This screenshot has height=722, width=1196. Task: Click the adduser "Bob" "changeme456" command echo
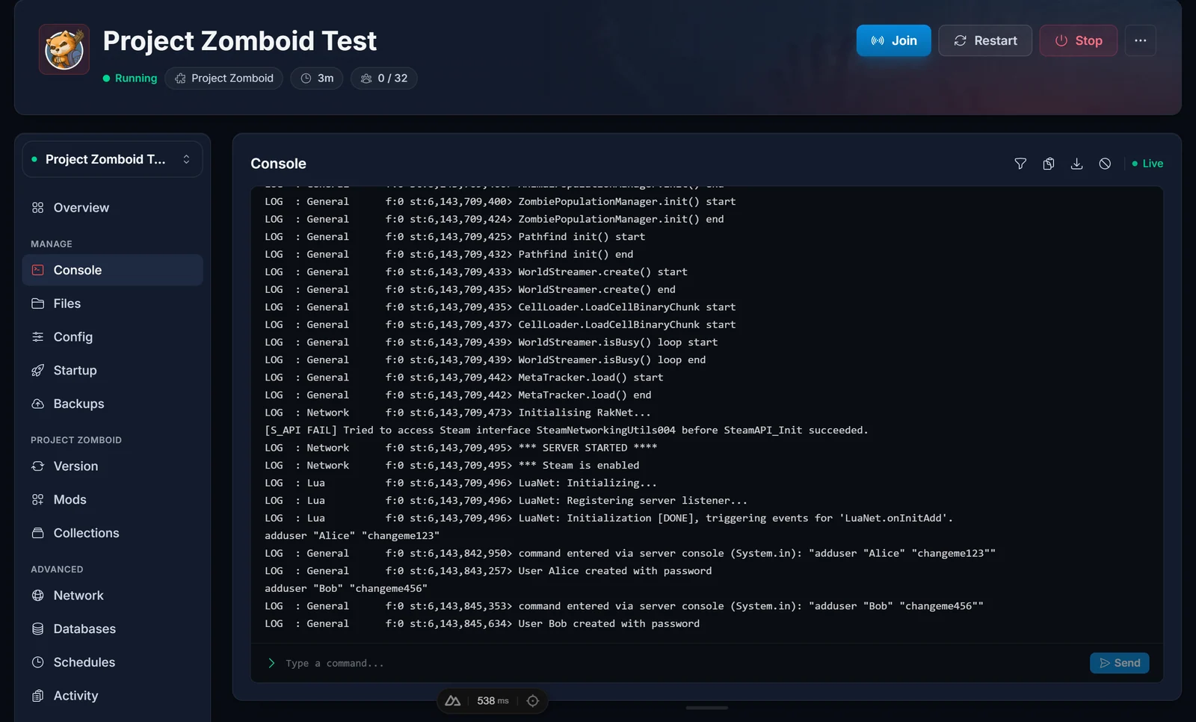coord(346,589)
